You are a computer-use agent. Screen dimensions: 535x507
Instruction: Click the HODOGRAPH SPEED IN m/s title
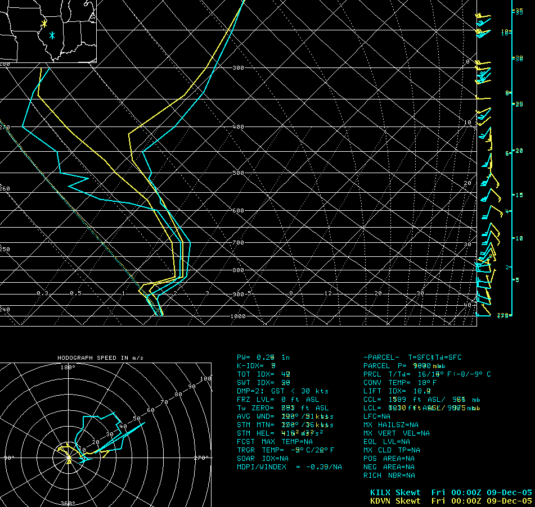[100, 358]
